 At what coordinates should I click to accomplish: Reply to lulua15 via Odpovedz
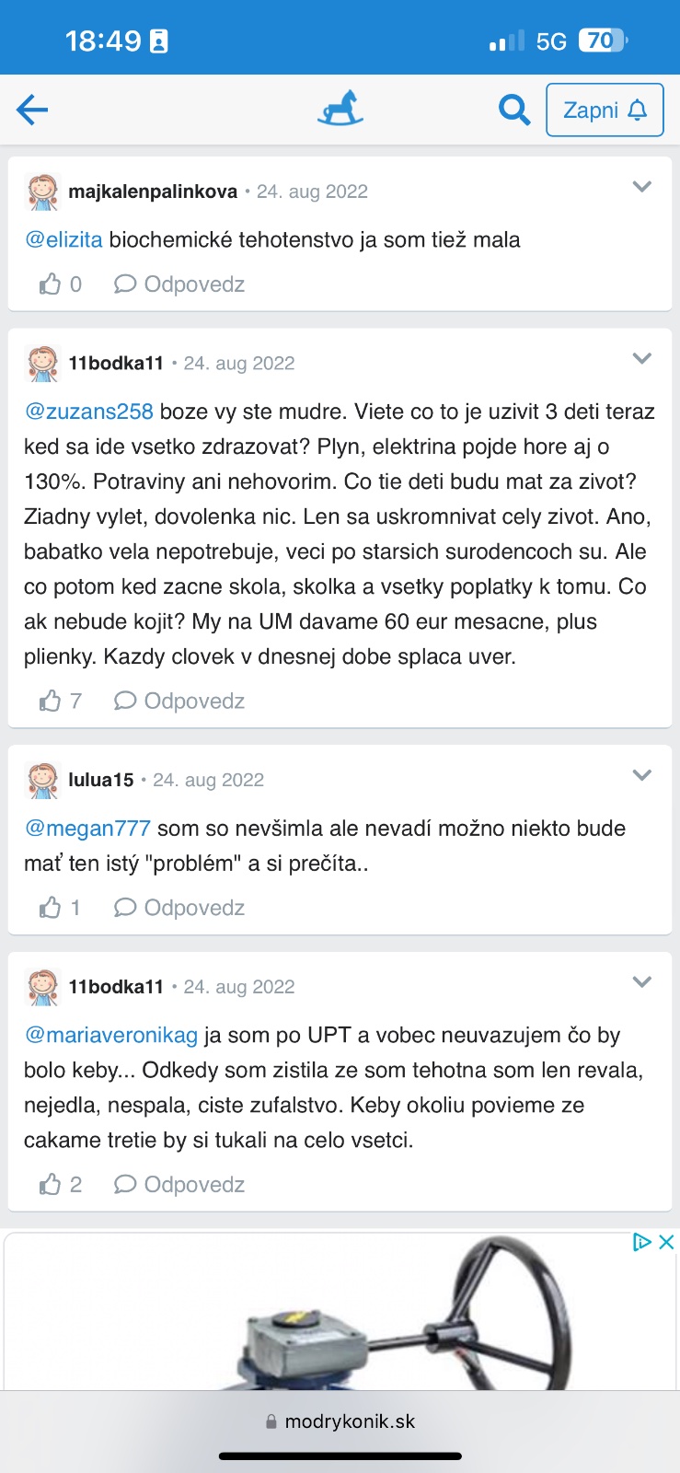180,909
